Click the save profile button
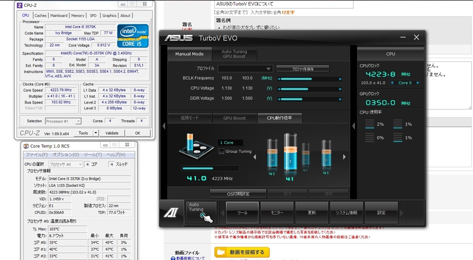 pyautogui.click(x=303, y=69)
